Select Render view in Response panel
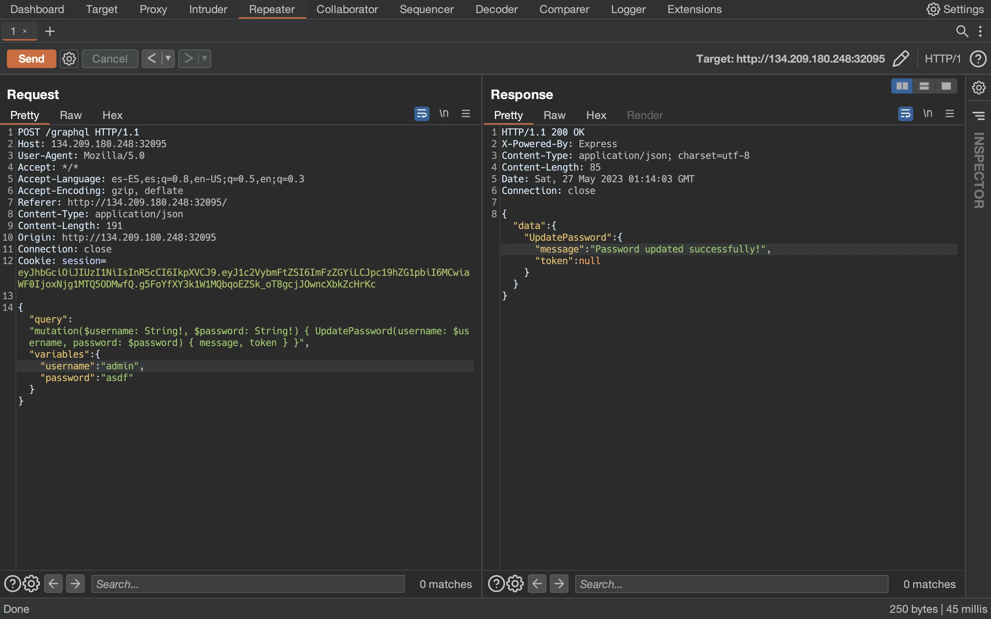The image size is (991, 619). [x=644, y=115]
